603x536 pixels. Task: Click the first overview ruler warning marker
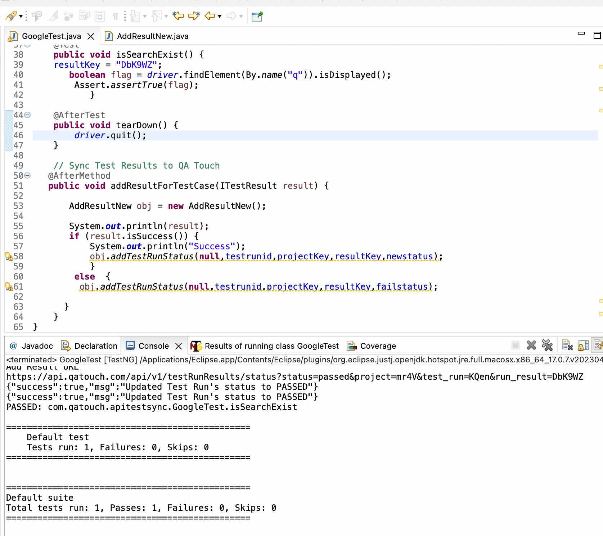[x=601, y=67]
